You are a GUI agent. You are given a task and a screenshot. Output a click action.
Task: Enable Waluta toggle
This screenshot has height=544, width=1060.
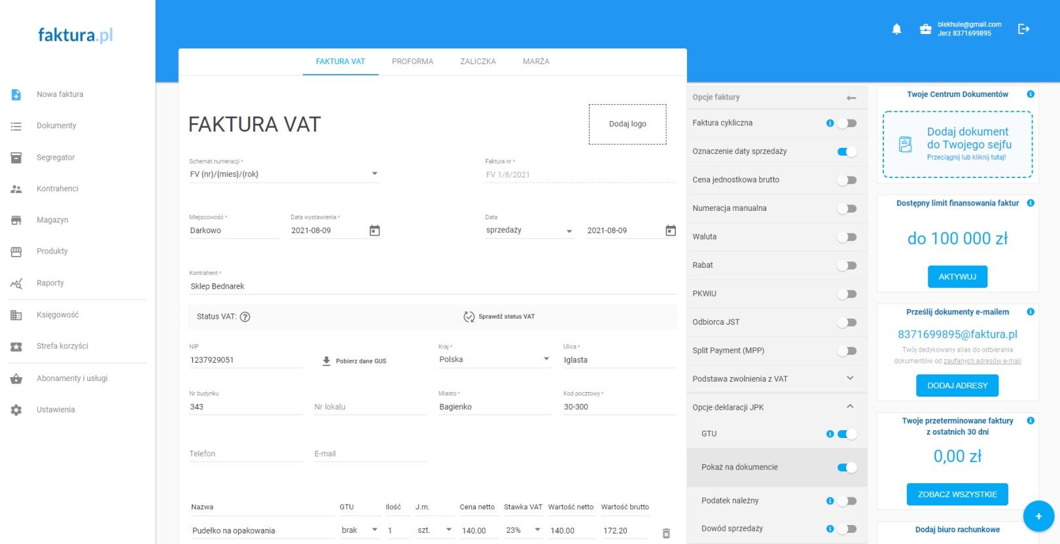[847, 237]
